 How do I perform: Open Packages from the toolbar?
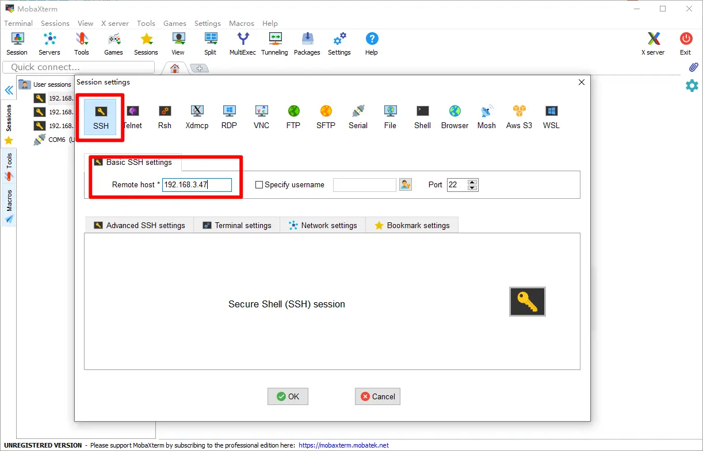click(307, 44)
